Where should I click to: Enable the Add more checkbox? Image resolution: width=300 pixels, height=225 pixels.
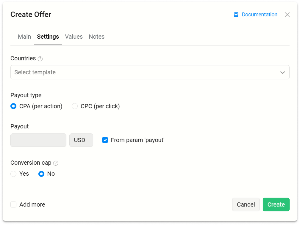13,204
